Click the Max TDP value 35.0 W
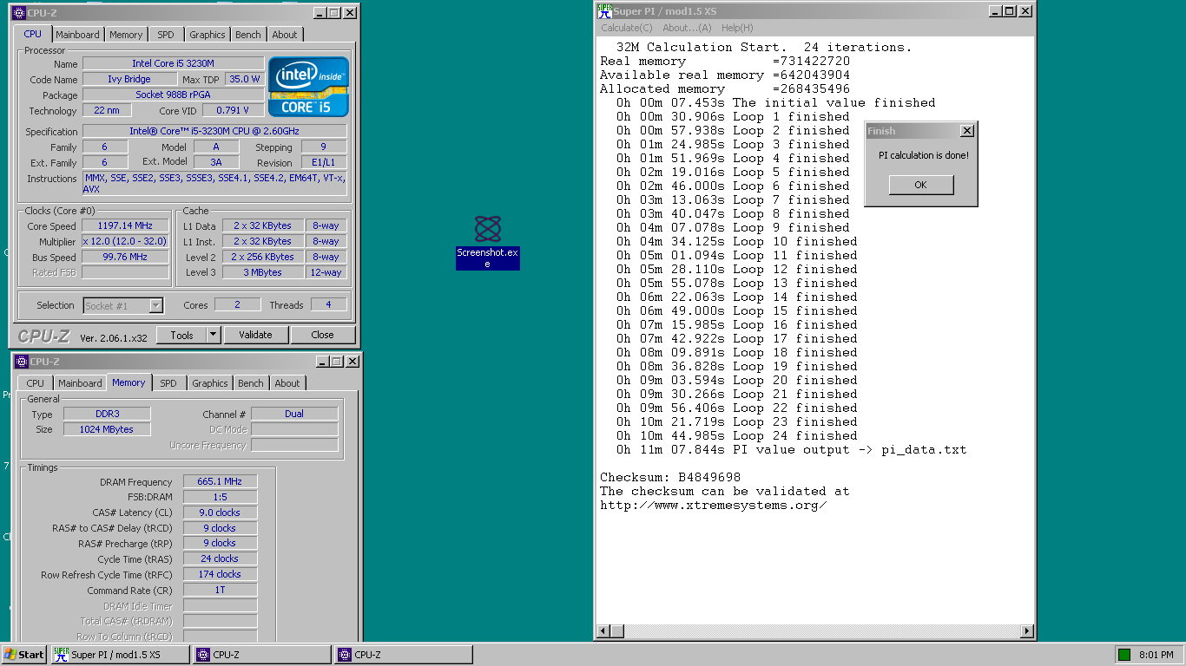 (x=245, y=79)
